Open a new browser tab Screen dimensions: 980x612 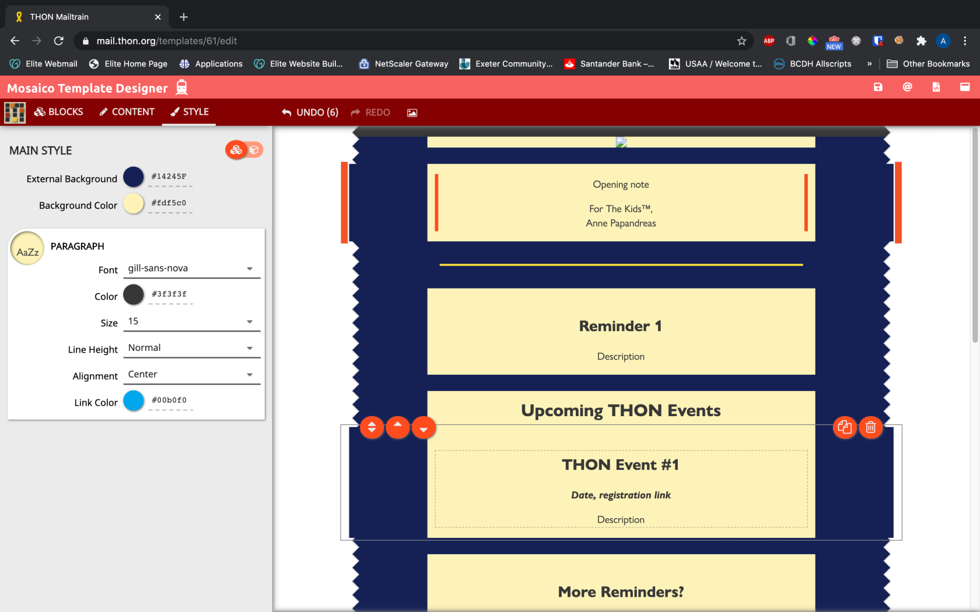(x=184, y=17)
